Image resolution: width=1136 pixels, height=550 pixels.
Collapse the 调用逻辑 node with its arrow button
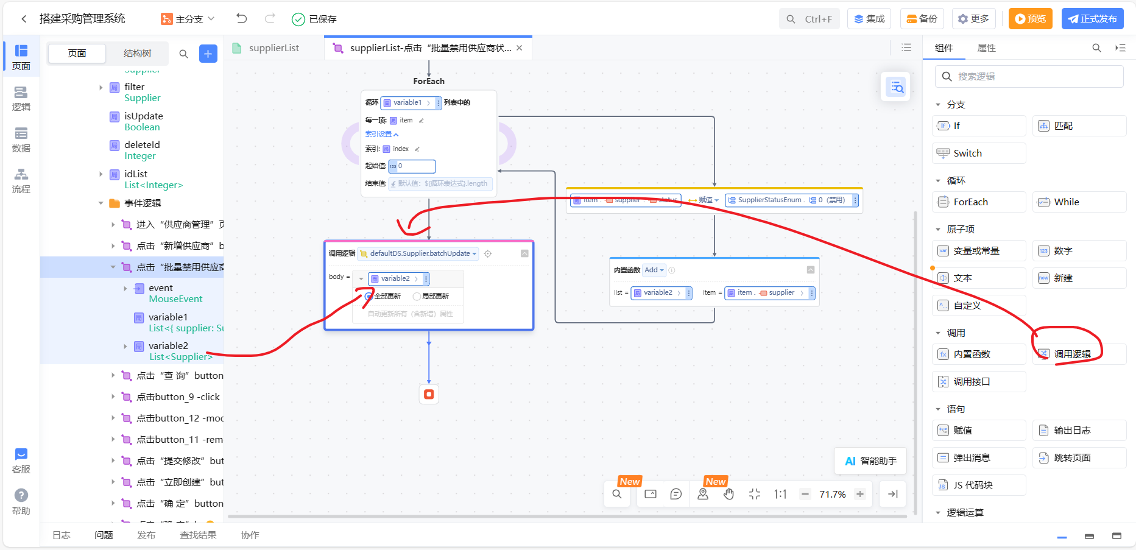click(x=524, y=253)
